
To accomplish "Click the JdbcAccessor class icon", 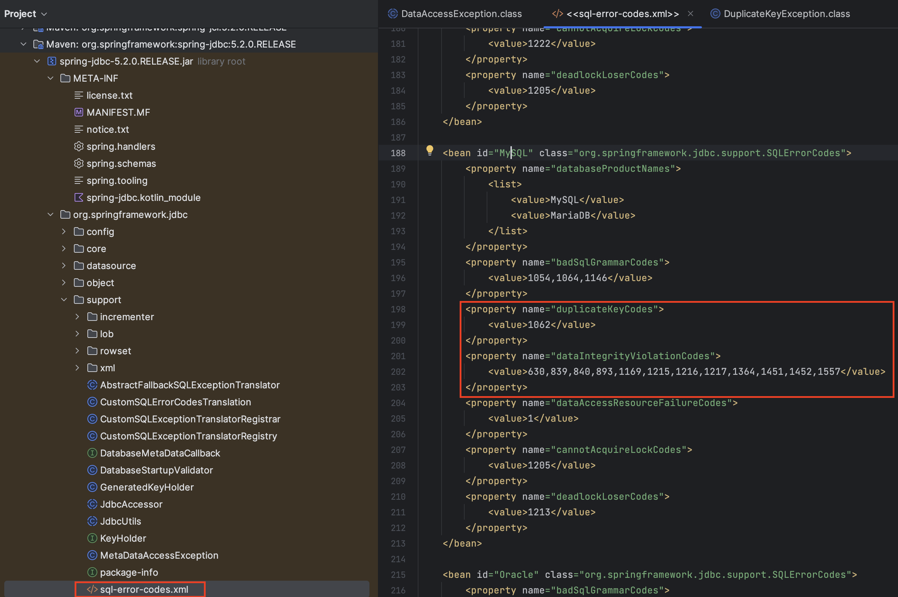I will (x=92, y=504).
